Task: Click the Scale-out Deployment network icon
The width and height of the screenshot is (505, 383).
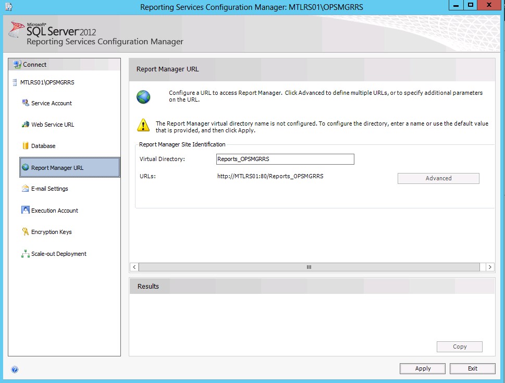Action: click(26, 253)
